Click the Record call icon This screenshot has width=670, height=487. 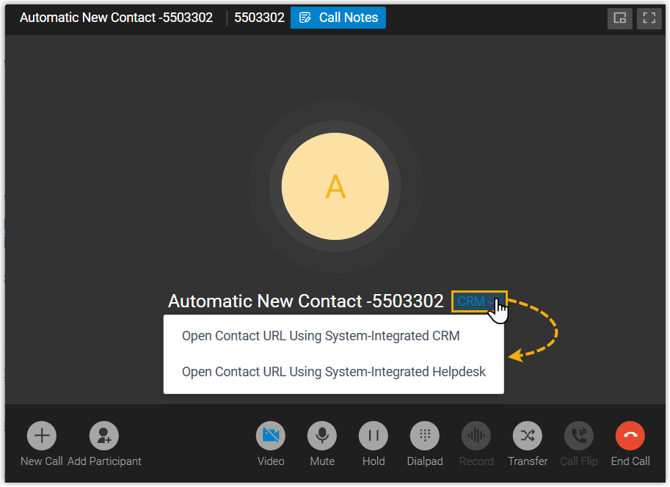[x=476, y=436]
